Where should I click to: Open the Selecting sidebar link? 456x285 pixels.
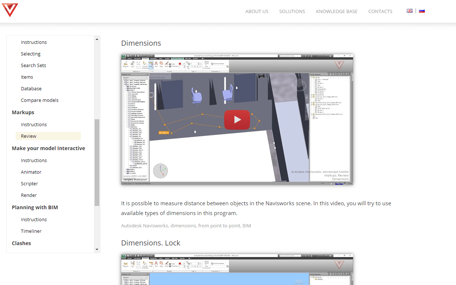coord(30,54)
